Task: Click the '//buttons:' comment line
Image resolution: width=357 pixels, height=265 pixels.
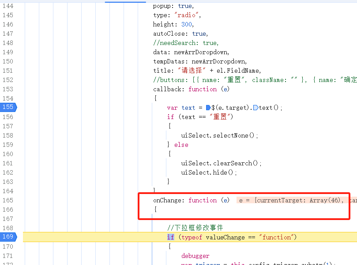Action: (x=255, y=80)
